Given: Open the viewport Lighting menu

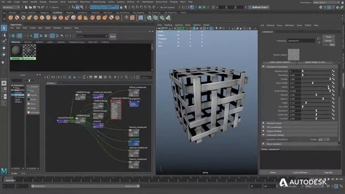Looking at the screenshot, I should (178, 25).
